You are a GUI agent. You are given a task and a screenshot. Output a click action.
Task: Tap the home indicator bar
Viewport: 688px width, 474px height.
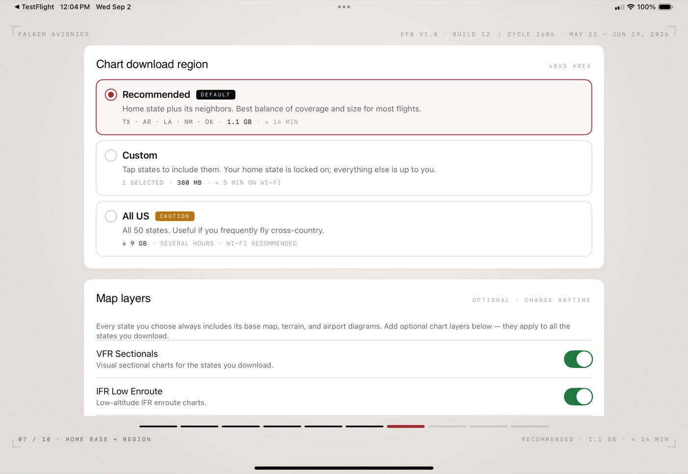pos(344,468)
